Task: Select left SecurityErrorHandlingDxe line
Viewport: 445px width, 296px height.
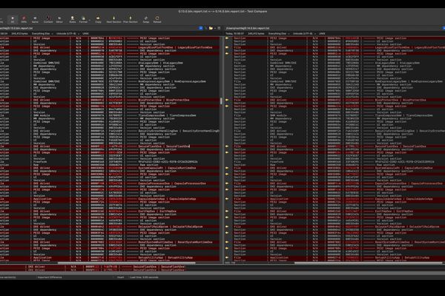Action: 110,130
